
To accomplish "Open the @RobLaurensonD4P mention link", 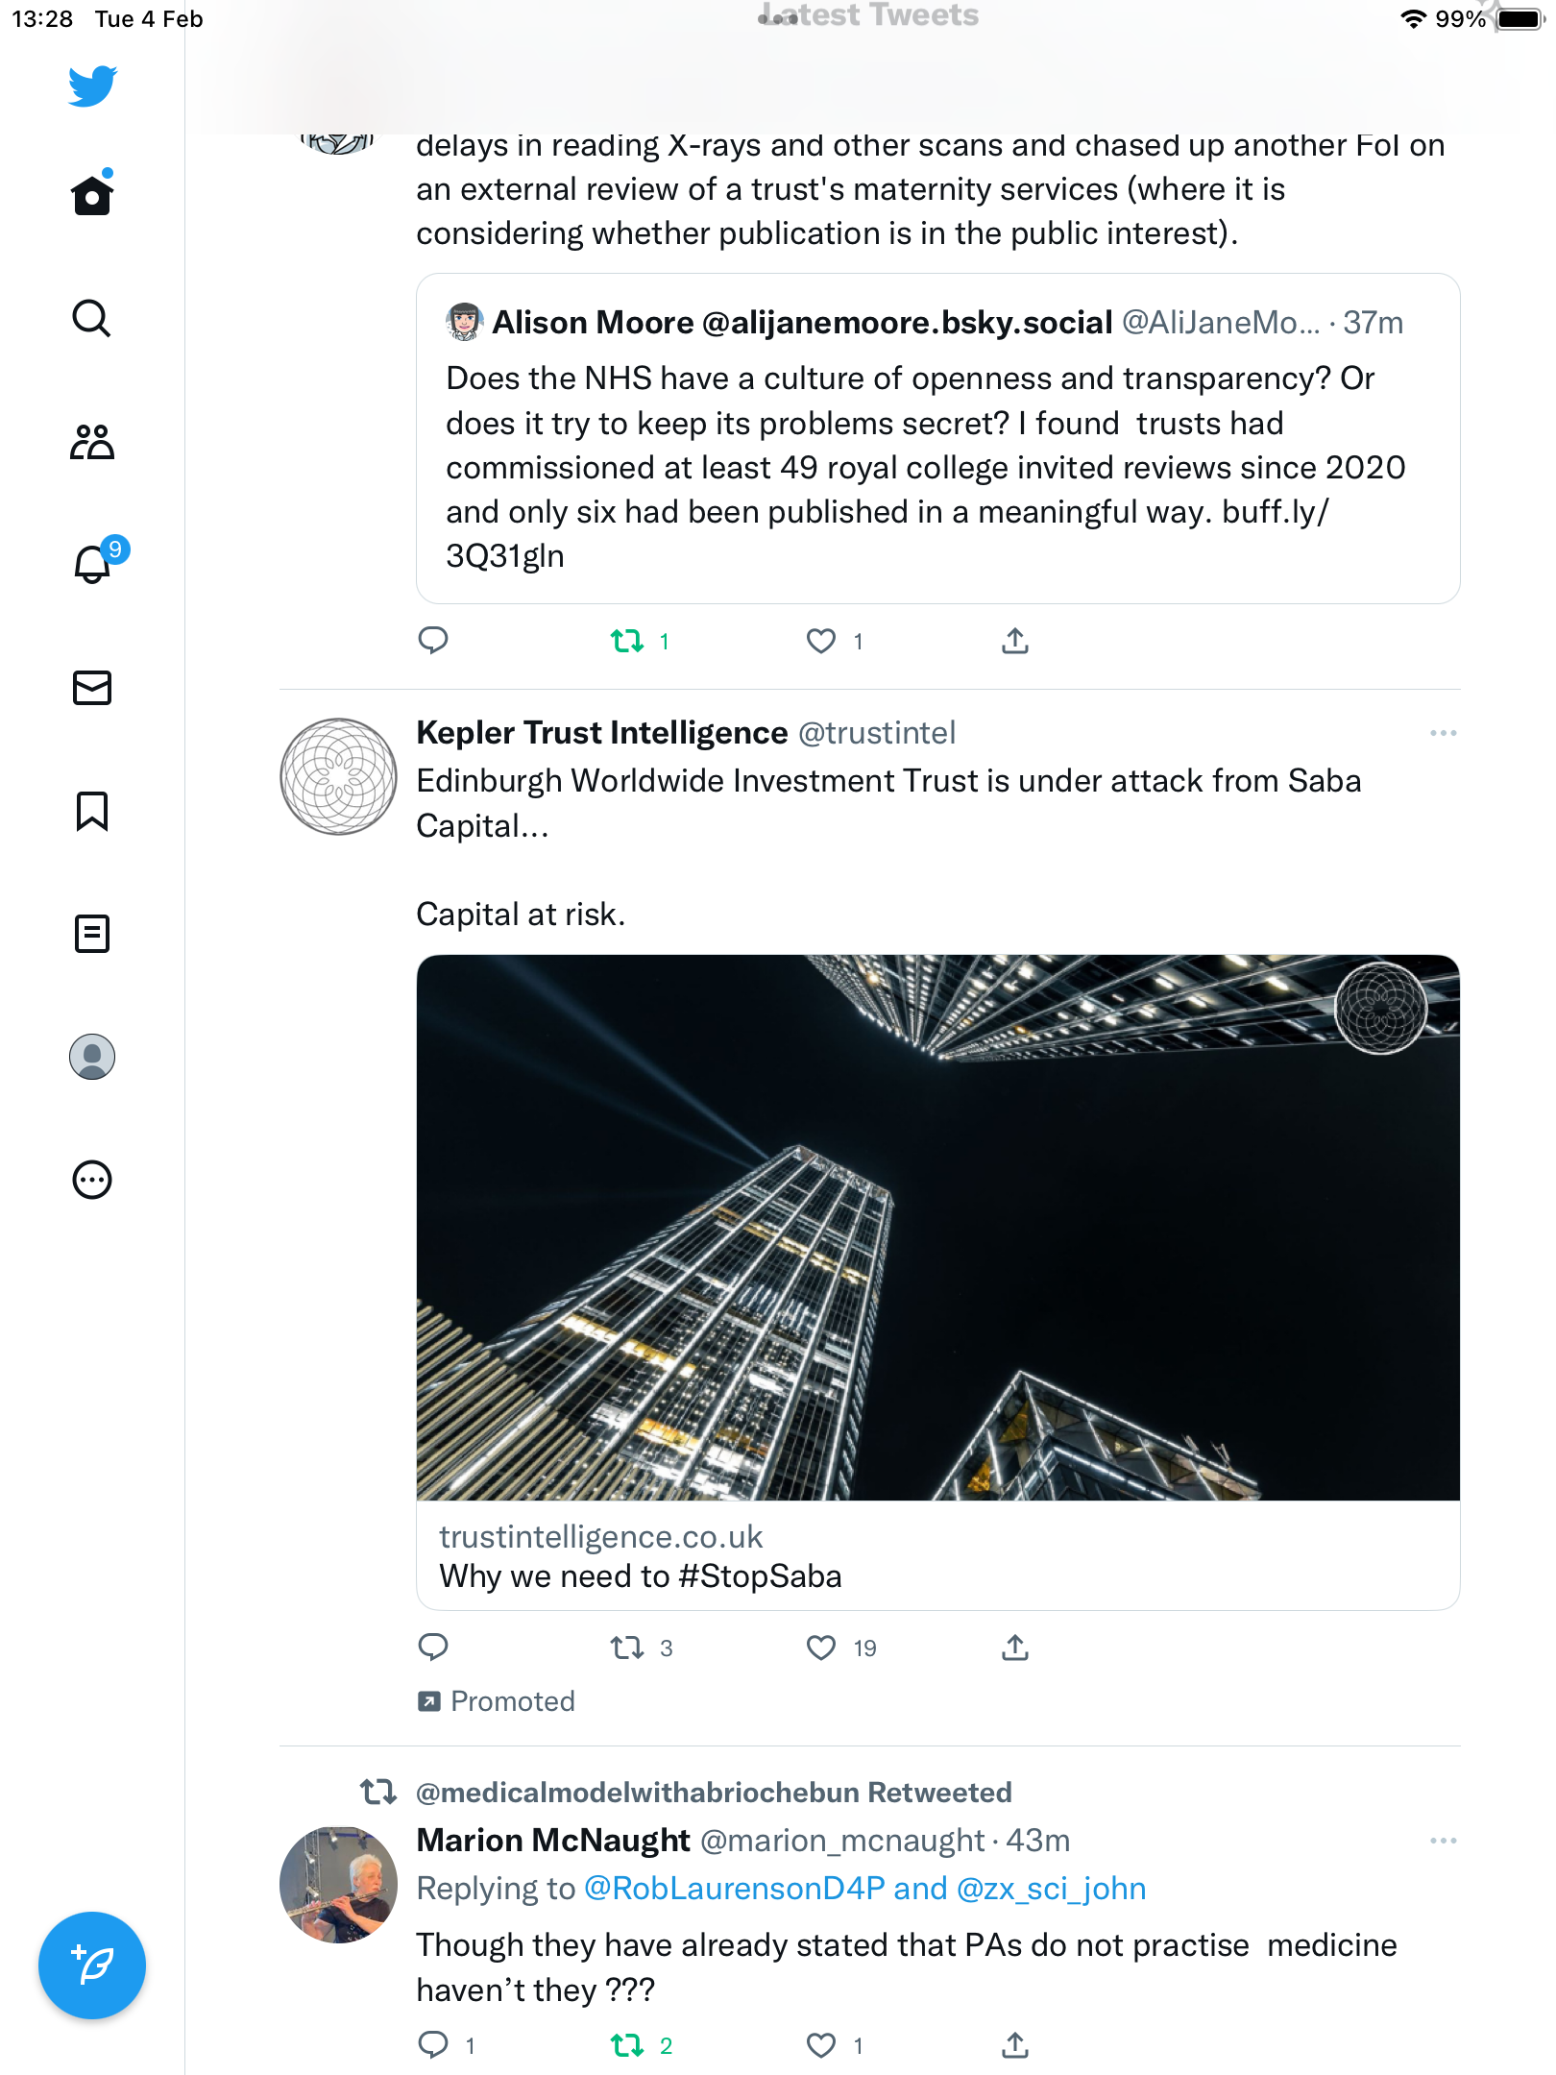I will point(734,1889).
